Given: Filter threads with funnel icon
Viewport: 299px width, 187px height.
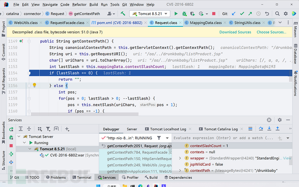Looking at the screenshot, I should (159, 138).
